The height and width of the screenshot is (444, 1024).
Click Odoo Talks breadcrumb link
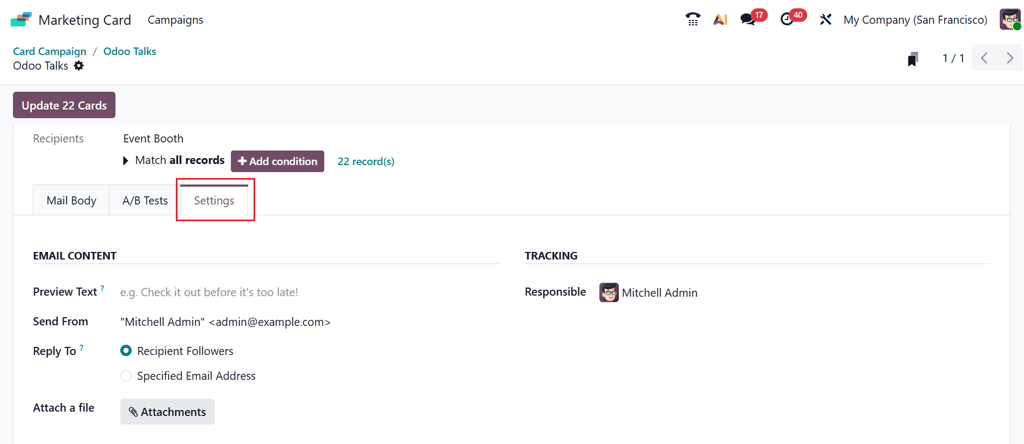[x=129, y=51]
